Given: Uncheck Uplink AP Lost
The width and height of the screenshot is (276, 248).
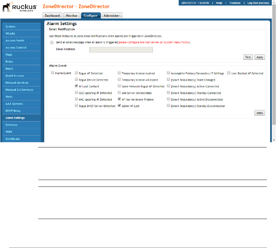Looking at the screenshot, I should (x=119, y=105).
